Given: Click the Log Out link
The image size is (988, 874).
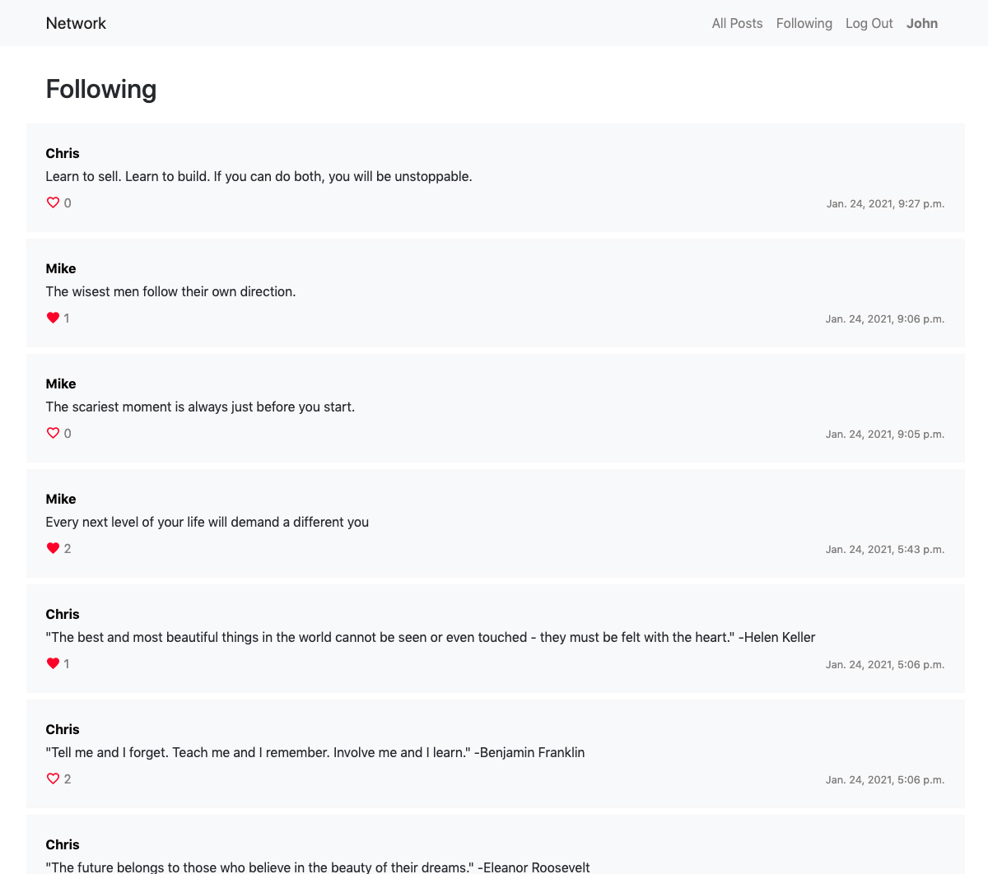Looking at the screenshot, I should 869,23.
